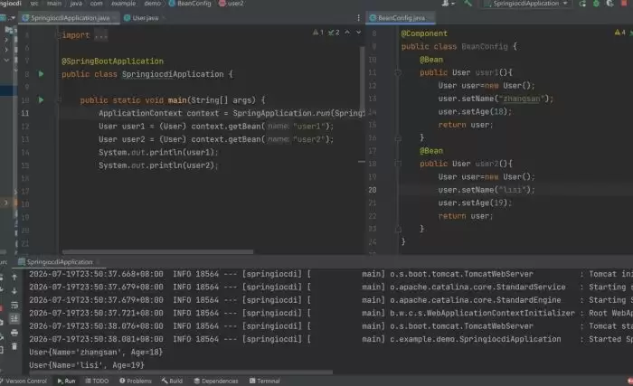Open the SpringiocdiApplication run configuration dropdown
This screenshot has height=386, width=633.
tap(527, 4)
